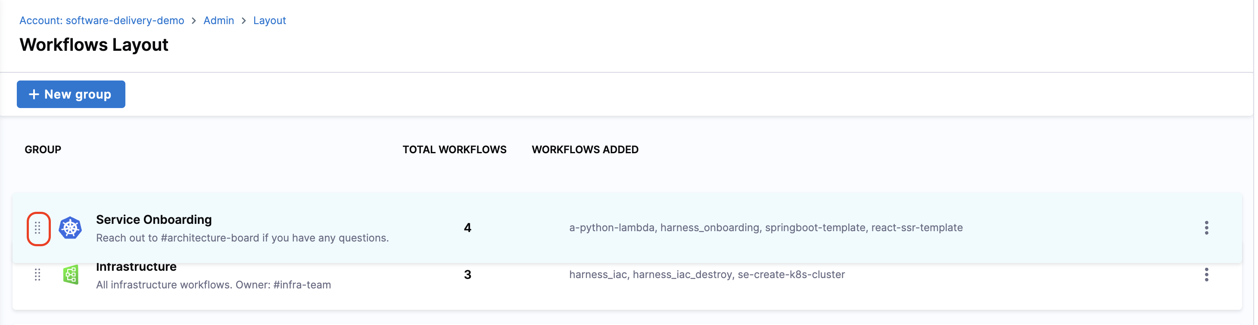
Task: Select the Infrastructure group title
Action: tap(136, 267)
